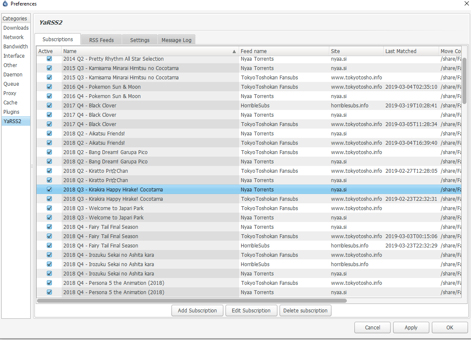
Task: Toggle checkbox on highlighted Kirakira Happy Hirake row
Action: click(x=49, y=189)
